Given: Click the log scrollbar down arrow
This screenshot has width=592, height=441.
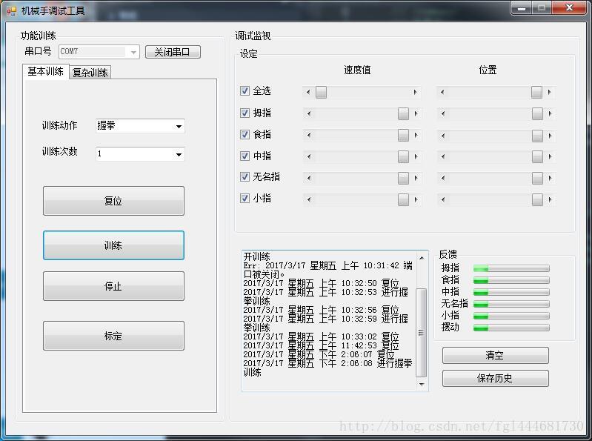Looking at the screenshot, I should pyautogui.click(x=422, y=385).
